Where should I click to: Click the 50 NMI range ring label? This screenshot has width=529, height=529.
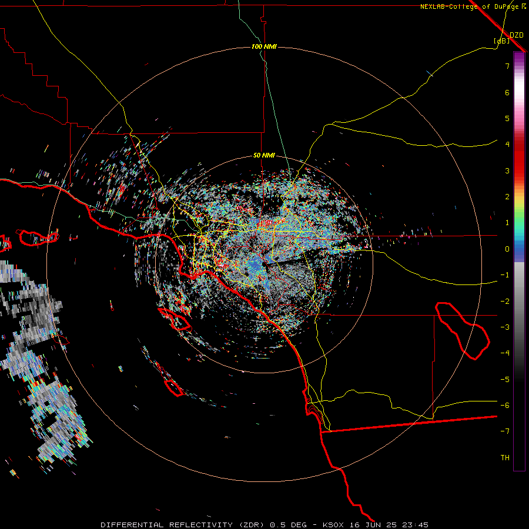(x=264, y=156)
